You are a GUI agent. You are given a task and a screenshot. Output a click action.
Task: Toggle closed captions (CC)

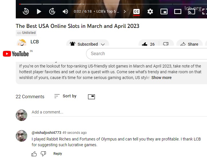point(136,11)
